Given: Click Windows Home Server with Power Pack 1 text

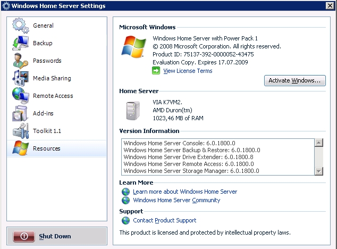Looking at the screenshot, I should coord(205,38).
